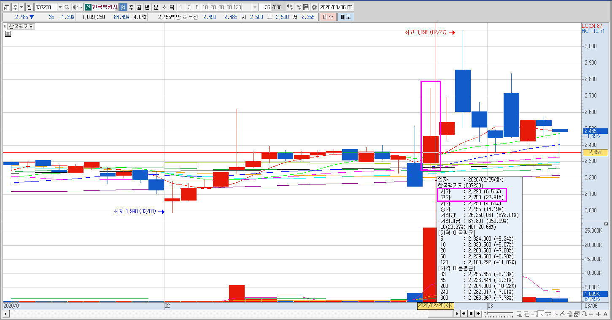Switch to the yearly 년 chart period
The width and height of the screenshot is (612, 320).
point(147,7)
